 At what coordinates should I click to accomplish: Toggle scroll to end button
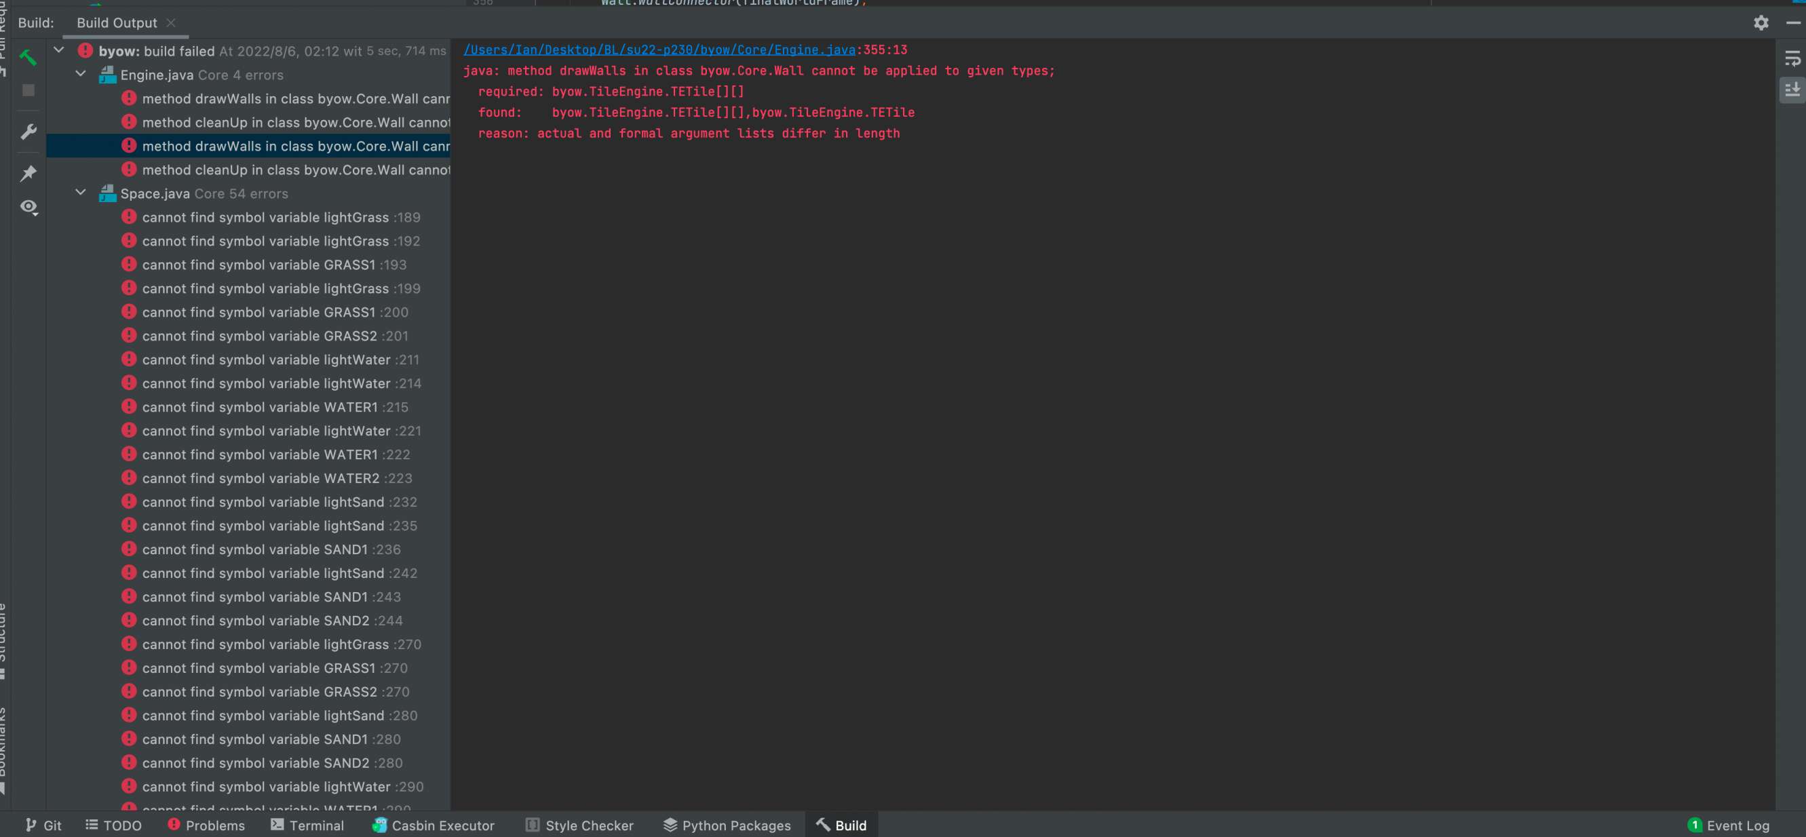(1791, 90)
